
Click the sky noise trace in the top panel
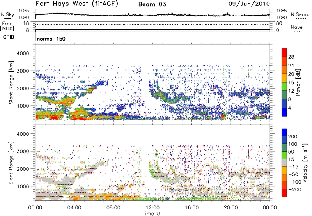tap(152, 15)
